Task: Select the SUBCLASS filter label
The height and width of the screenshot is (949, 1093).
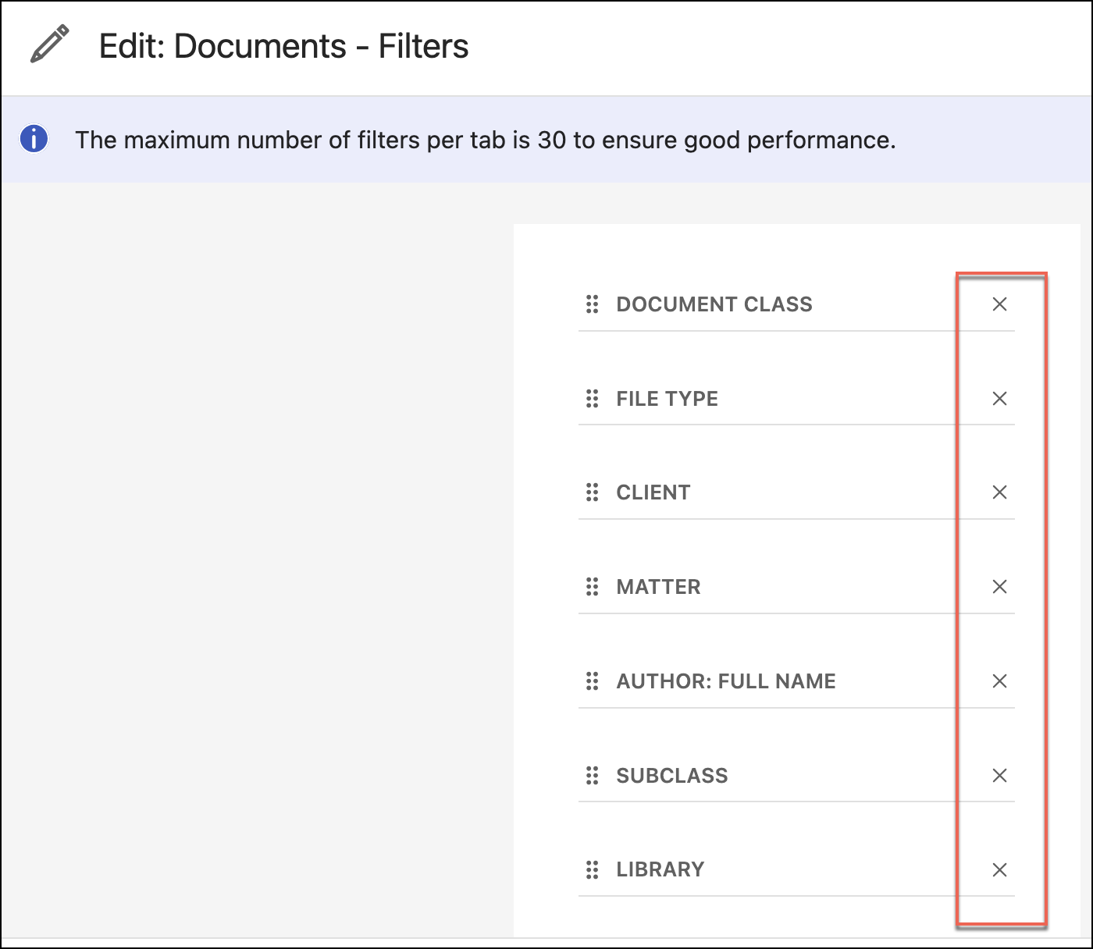Action: click(x=672, y=776)
